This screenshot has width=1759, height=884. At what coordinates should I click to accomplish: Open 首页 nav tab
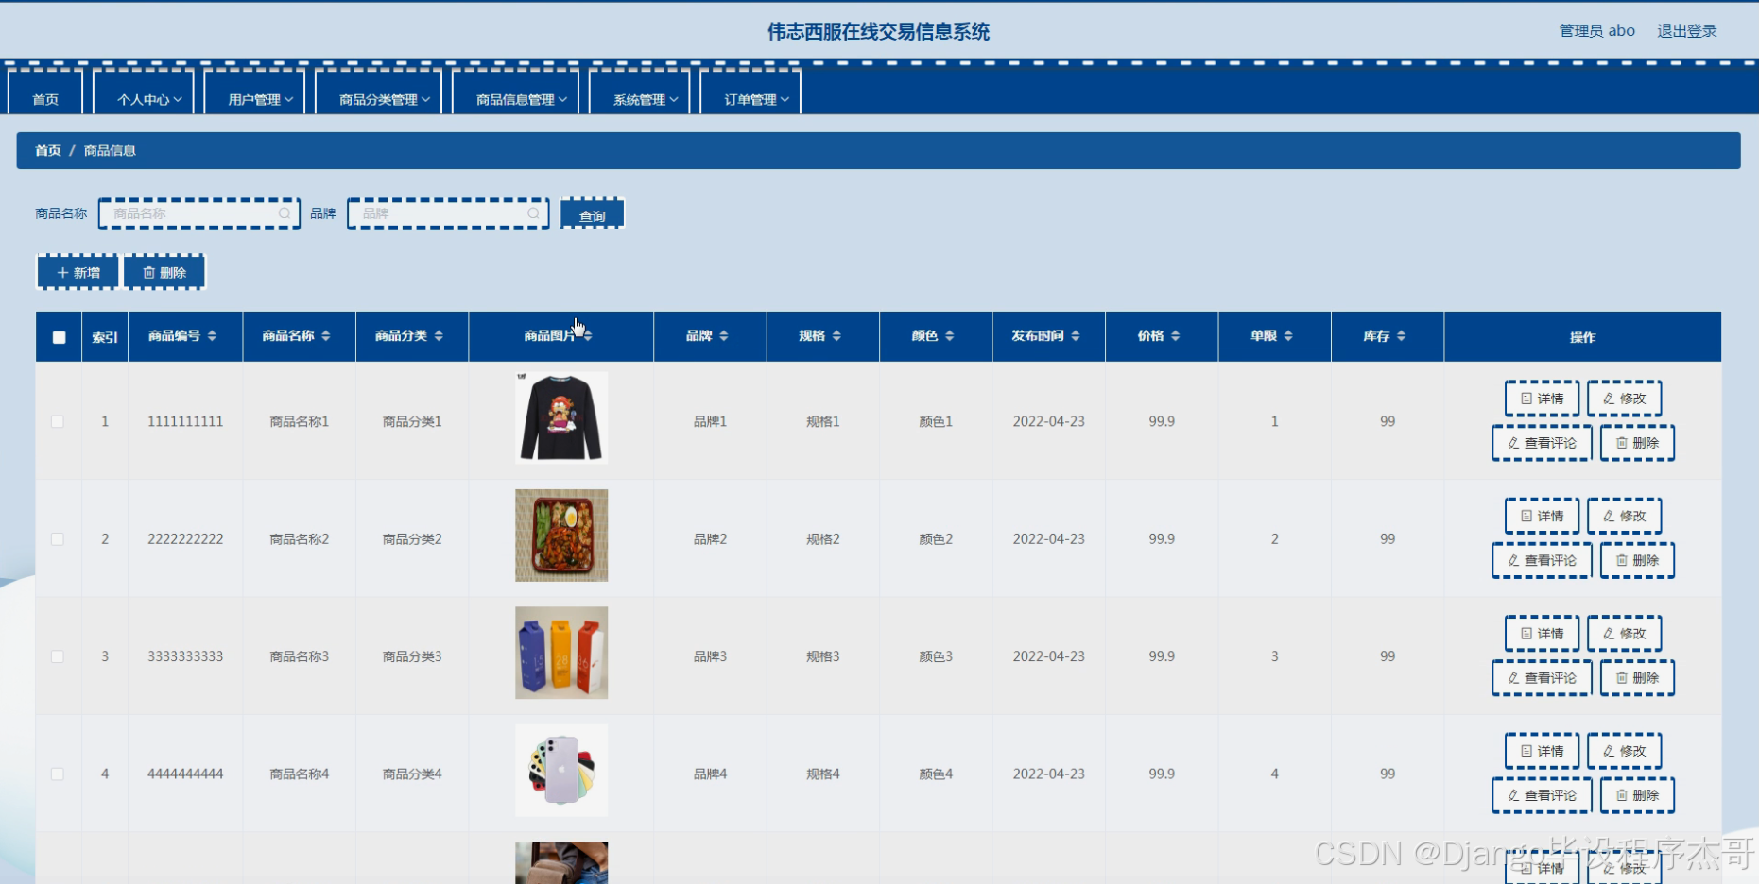45,94
